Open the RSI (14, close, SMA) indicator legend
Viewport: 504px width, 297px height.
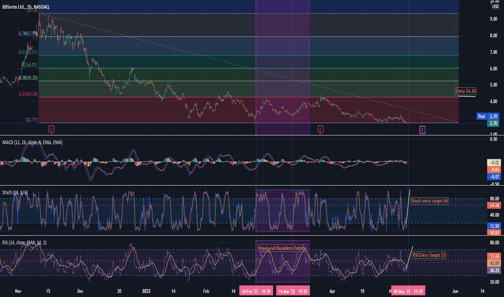click(x=24, y=242)
